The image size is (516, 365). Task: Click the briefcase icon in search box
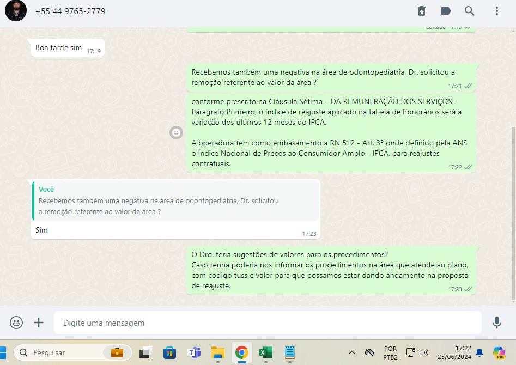tap(117, 353)
